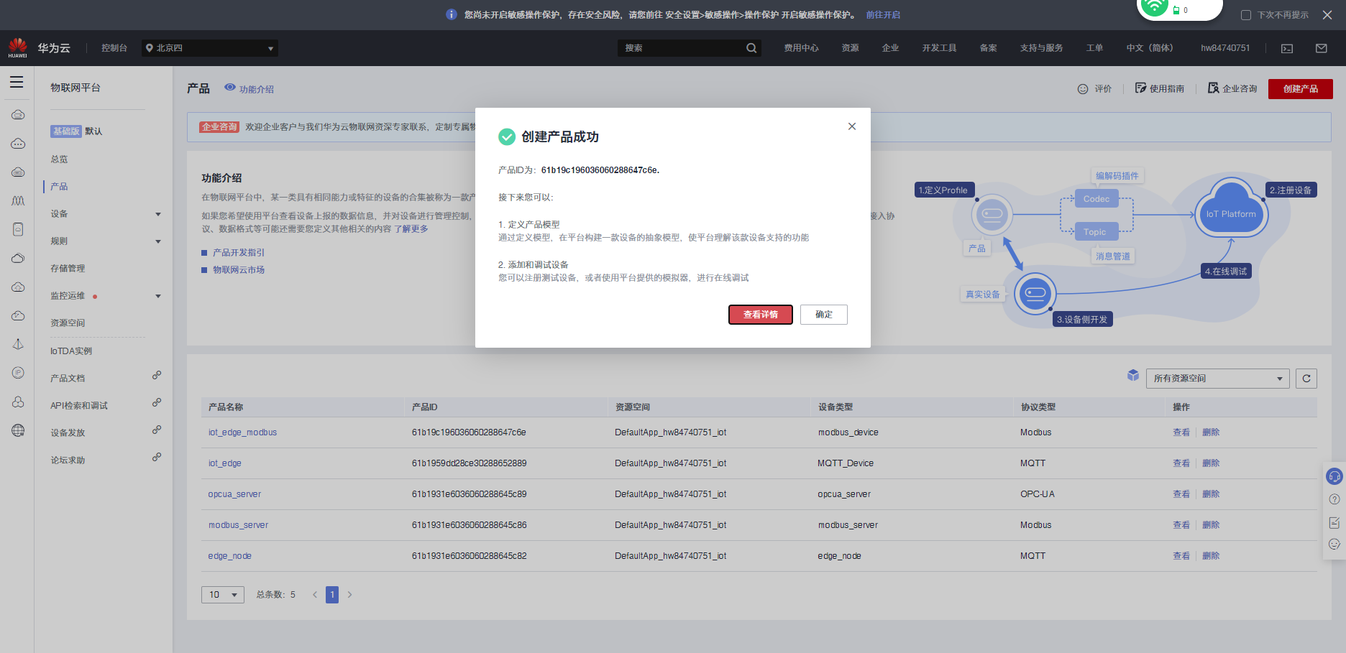Open 费用中心 in the top navigation
Viewport: 1346px width, 653px height.
801,48
